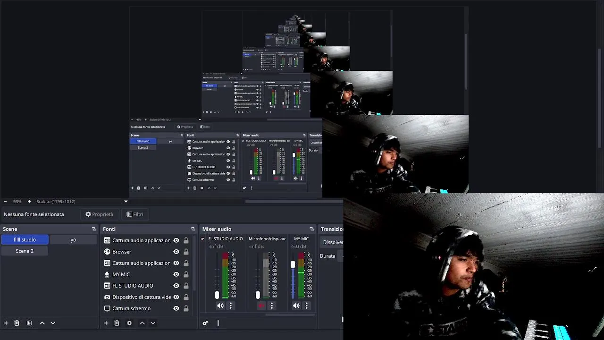The image size is (604, 340).
Task: Toggle lock on Cattura schermo source
Action: click(x=186, y=308)
